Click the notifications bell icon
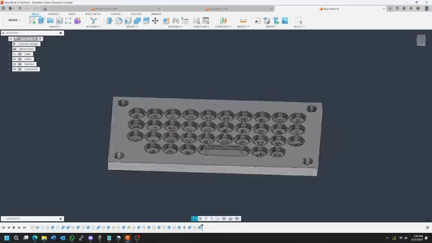 (411, 9)
